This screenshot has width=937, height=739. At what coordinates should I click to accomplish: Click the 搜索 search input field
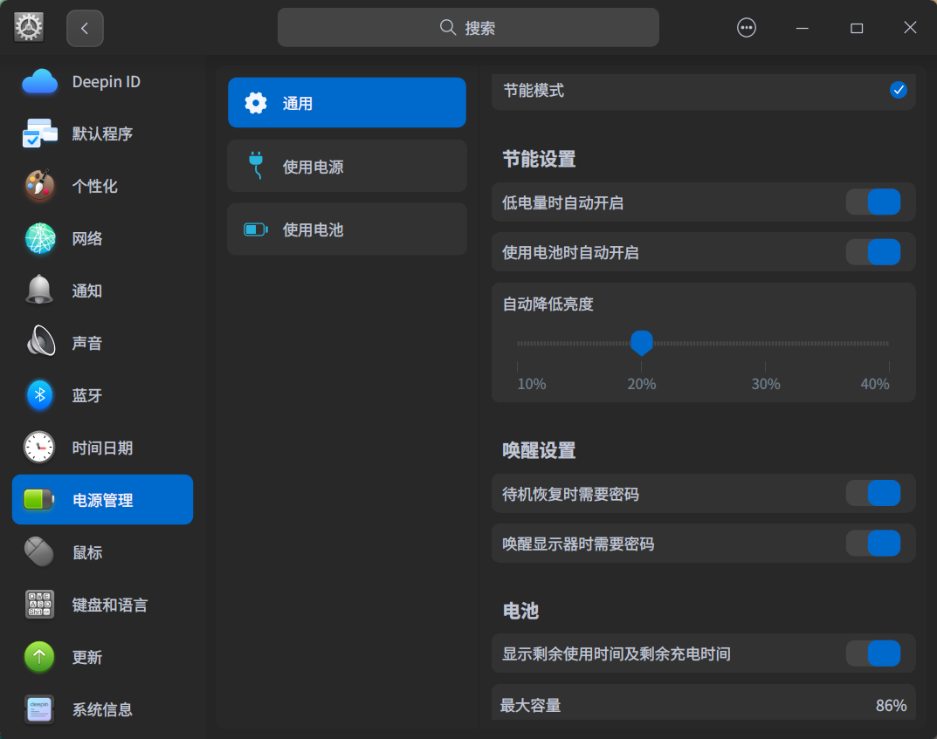click(x=468, y=27)
